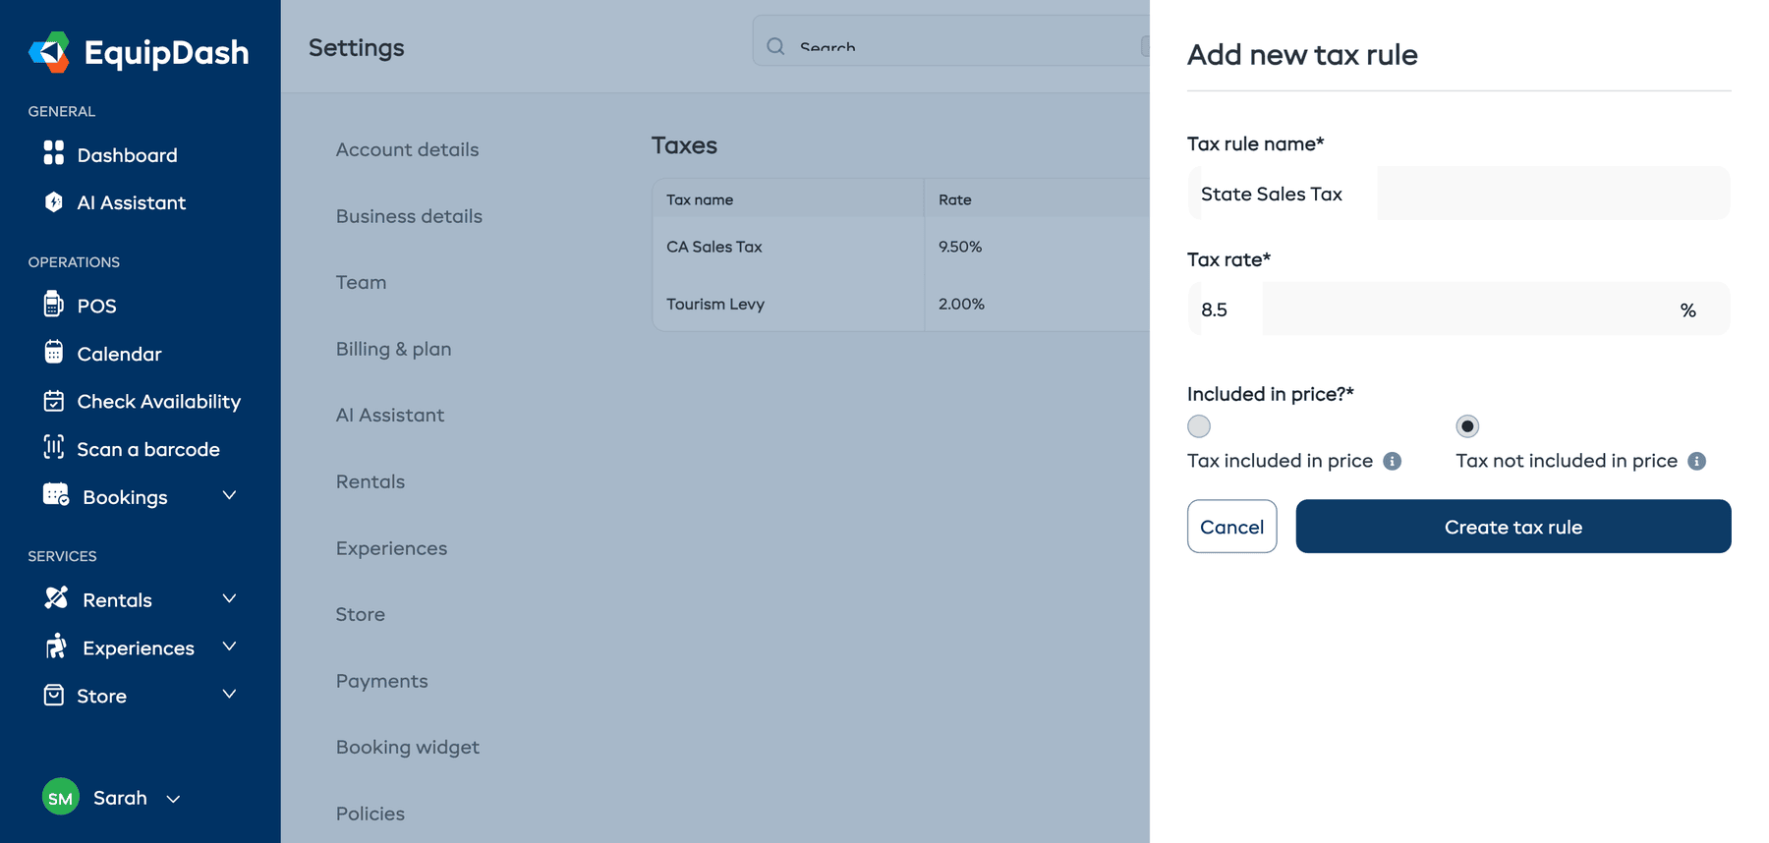Expand the Store sidebar chevron
1769x843 pixels.
[229, 694]
